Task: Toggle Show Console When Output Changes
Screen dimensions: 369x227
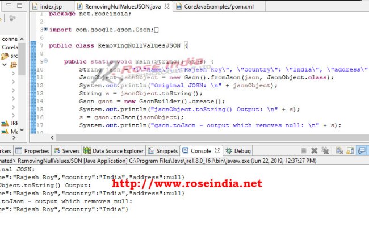Action: 362,150
